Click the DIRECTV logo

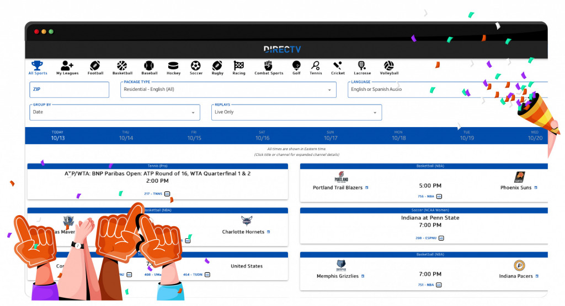click(x=282, y=50)
